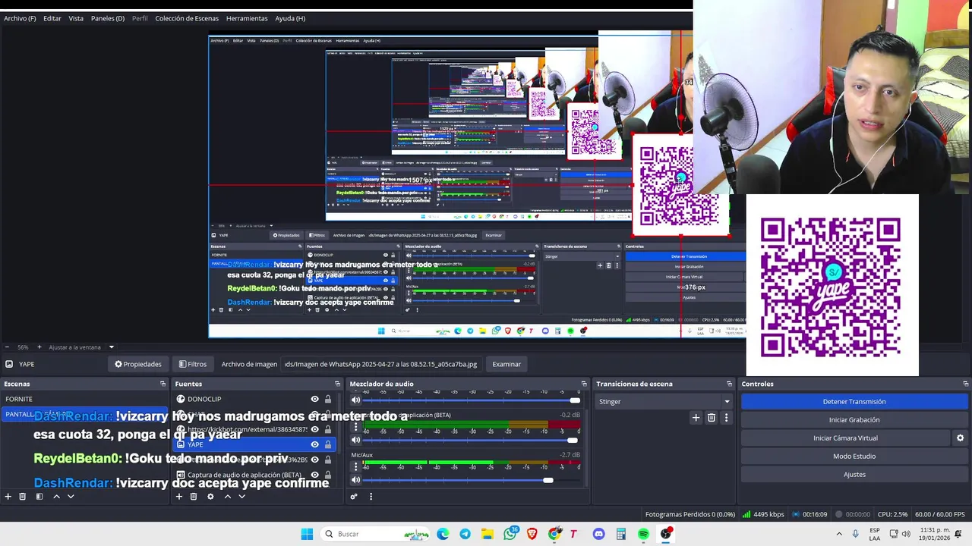The width and height of the screenshot is (972, 546).
Task: Move selected scene up
Action: tap(56, 497)
